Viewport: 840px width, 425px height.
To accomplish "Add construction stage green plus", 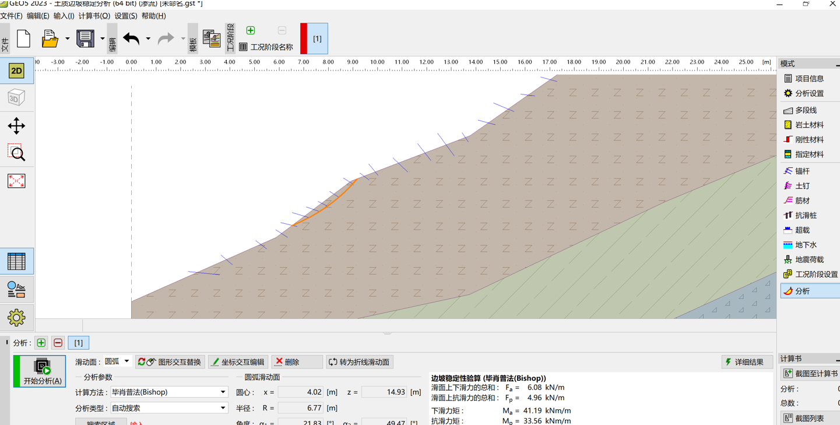I will click(x=251, y=30).
